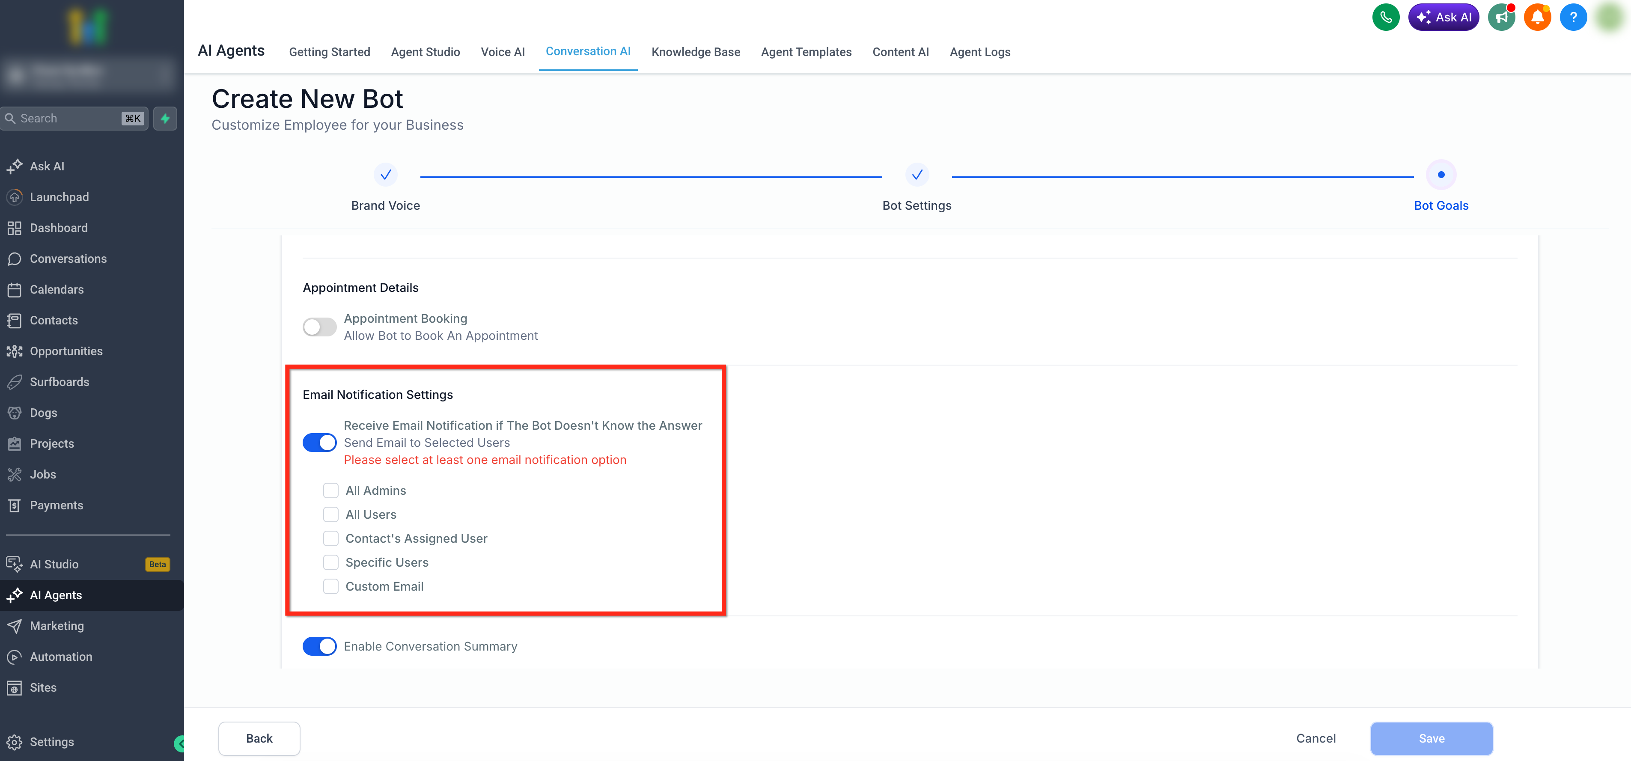Switch to the Agent Studio tab

click(x=425, y=52)
